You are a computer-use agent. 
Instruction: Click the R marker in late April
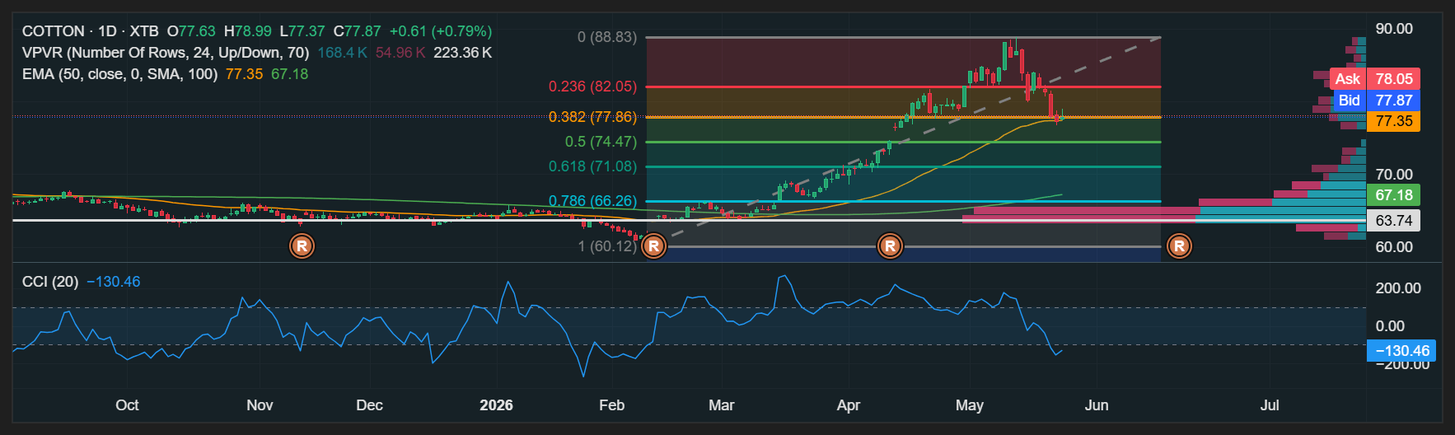(889, 246)
